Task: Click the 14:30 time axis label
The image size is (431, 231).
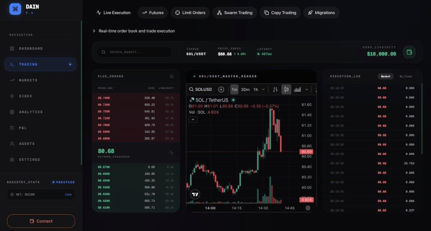Action: 263,208
